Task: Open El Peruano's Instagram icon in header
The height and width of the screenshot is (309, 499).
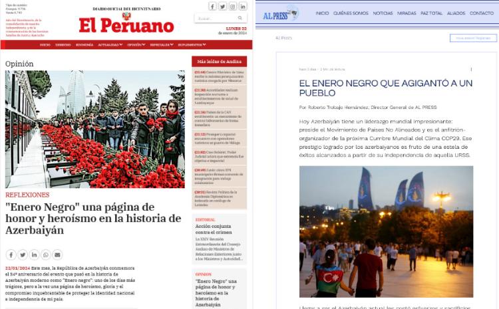Action: point(232,7)
